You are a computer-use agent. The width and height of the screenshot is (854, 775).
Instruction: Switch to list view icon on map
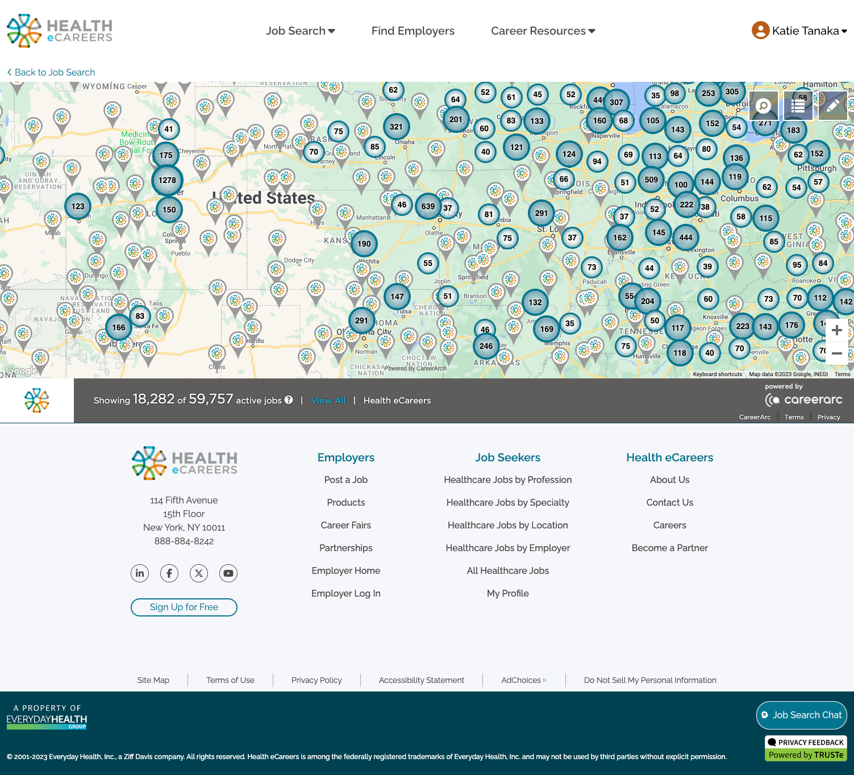[x=798, y=106]
